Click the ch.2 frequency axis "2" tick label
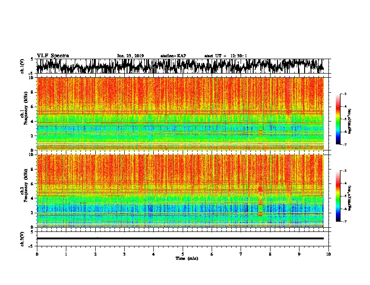Image resolution: width=370 pixels, height=285 pixels. [x=33, y=213]
